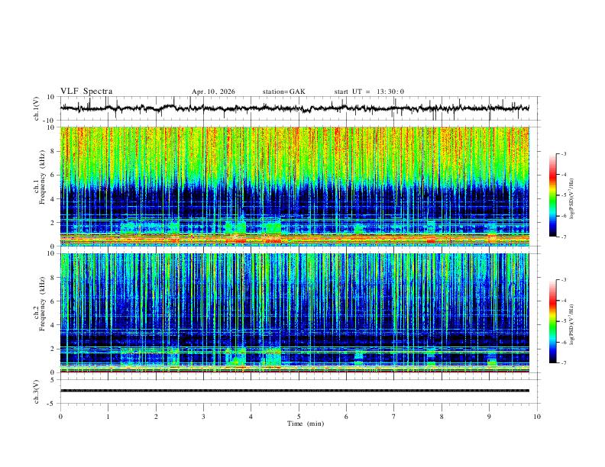Click the ch.3 flat black trace
The width and height of the screenshot is (605, 467).
tap(295, 391)
